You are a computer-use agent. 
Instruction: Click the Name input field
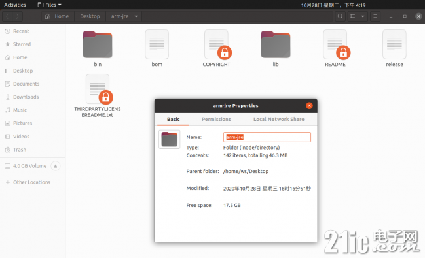coord(267,137)
